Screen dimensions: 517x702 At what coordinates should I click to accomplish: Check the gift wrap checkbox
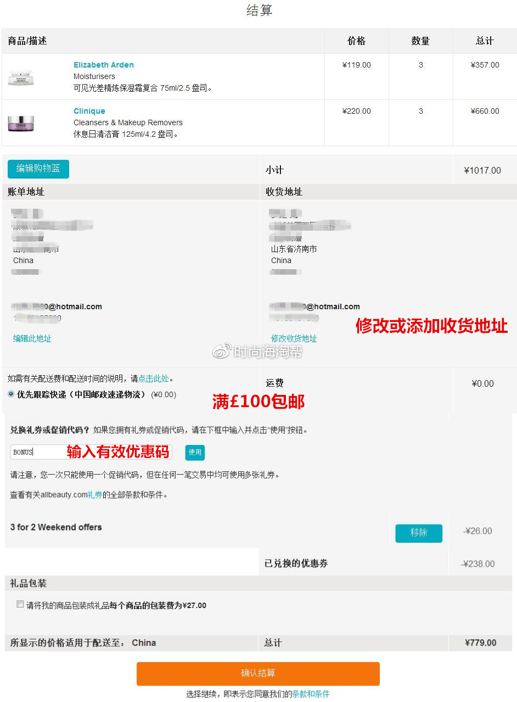[20, 604]
